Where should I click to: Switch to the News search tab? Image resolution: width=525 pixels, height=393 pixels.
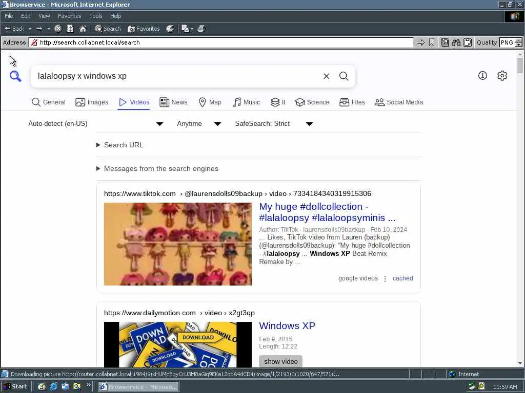(173, 102)
